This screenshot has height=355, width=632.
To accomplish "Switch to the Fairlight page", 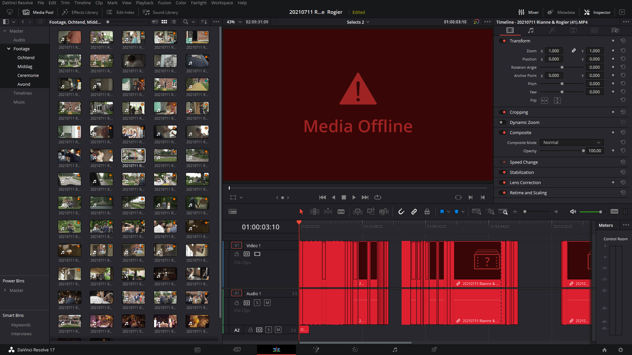I will click(x=395, y=350).
